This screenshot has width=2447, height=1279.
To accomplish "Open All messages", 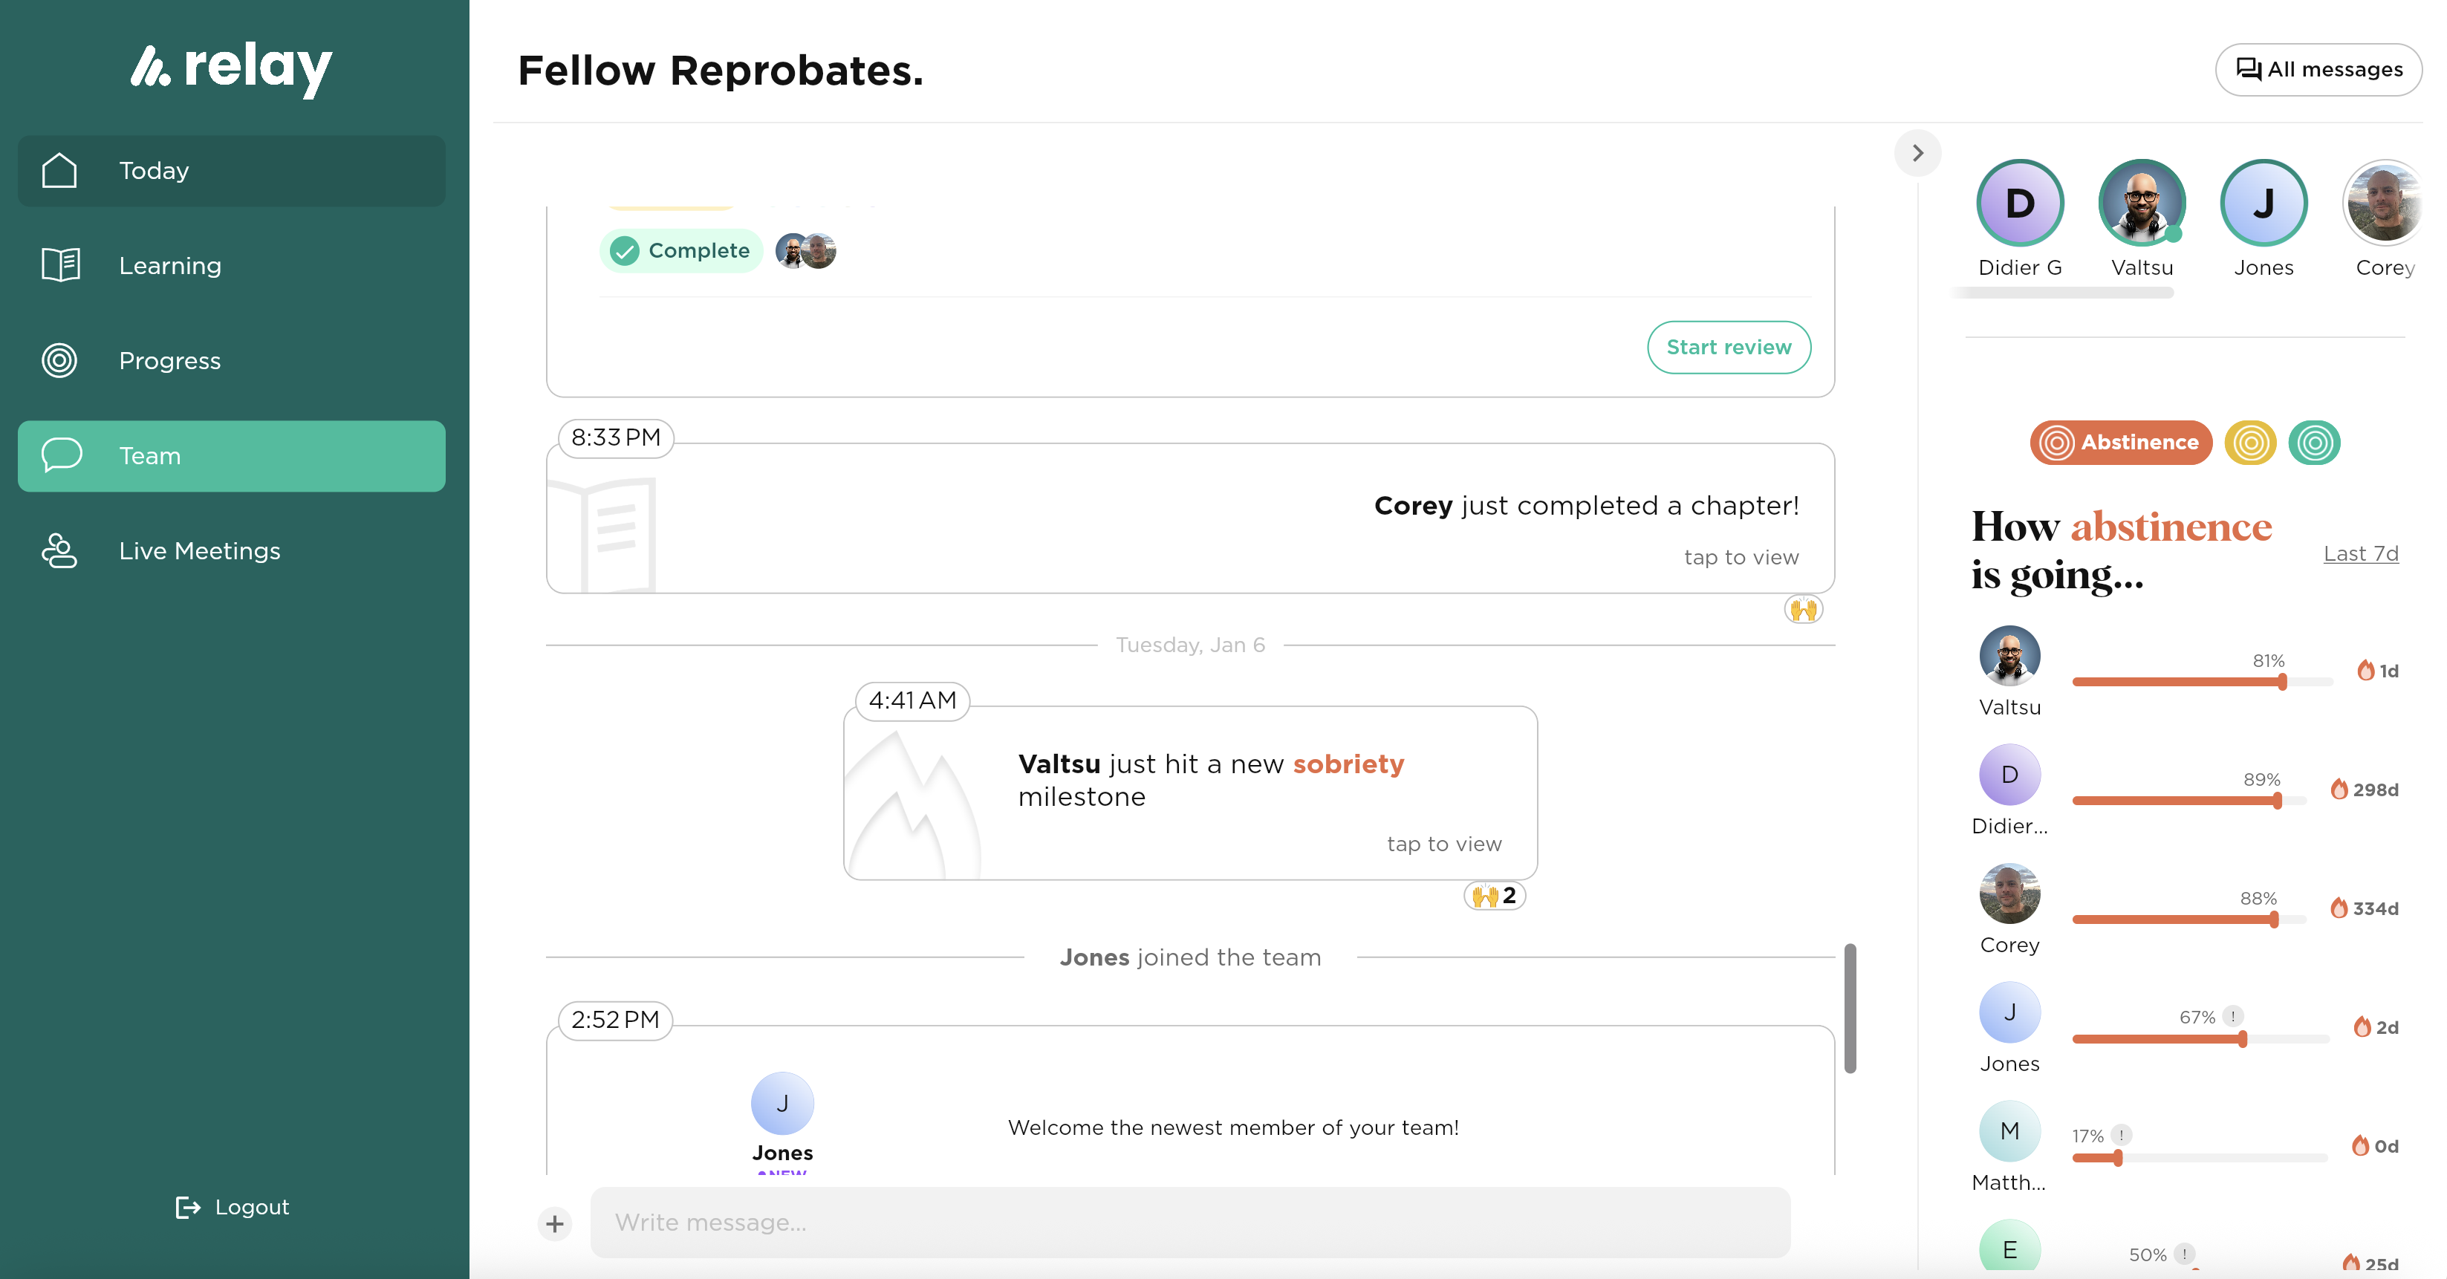I will (2318, 68).
